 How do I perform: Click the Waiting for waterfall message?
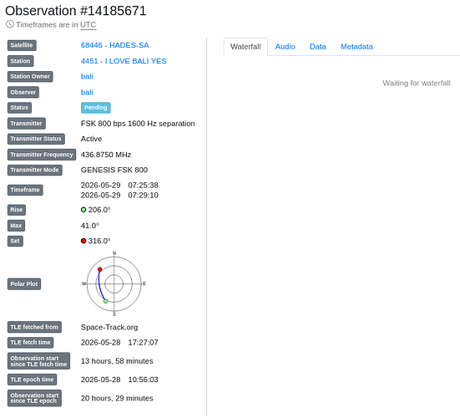click(417, 83)
